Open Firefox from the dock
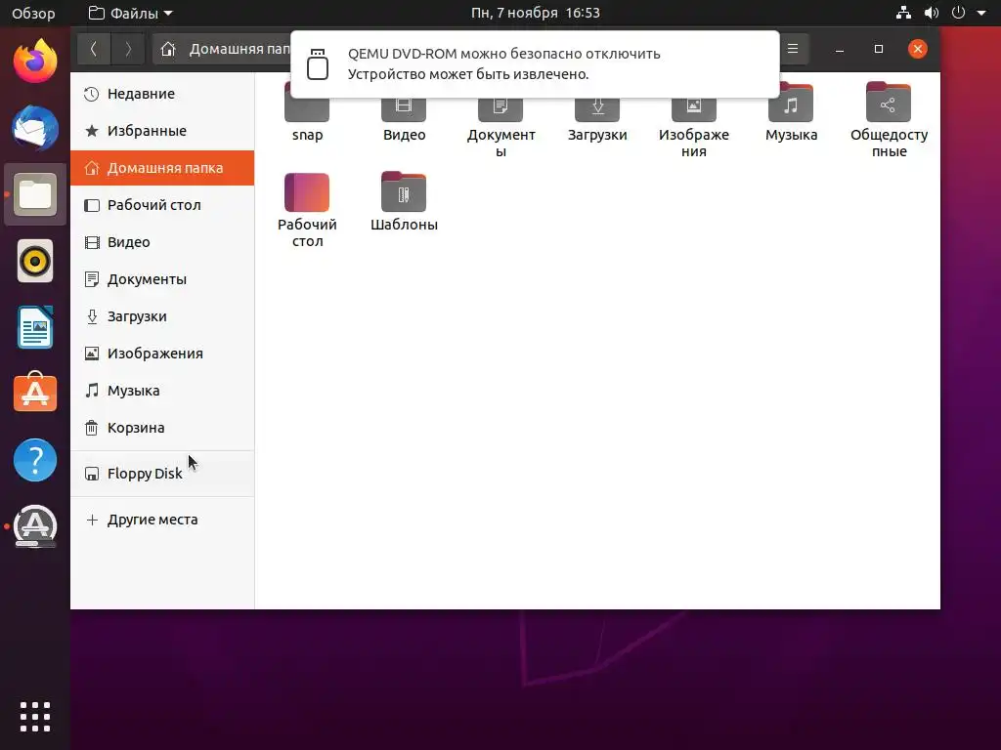1001x750 pixels. [x=35, y=62]
